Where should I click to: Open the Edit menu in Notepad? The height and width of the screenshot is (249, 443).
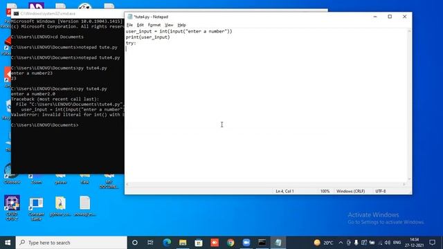point(140,25)
